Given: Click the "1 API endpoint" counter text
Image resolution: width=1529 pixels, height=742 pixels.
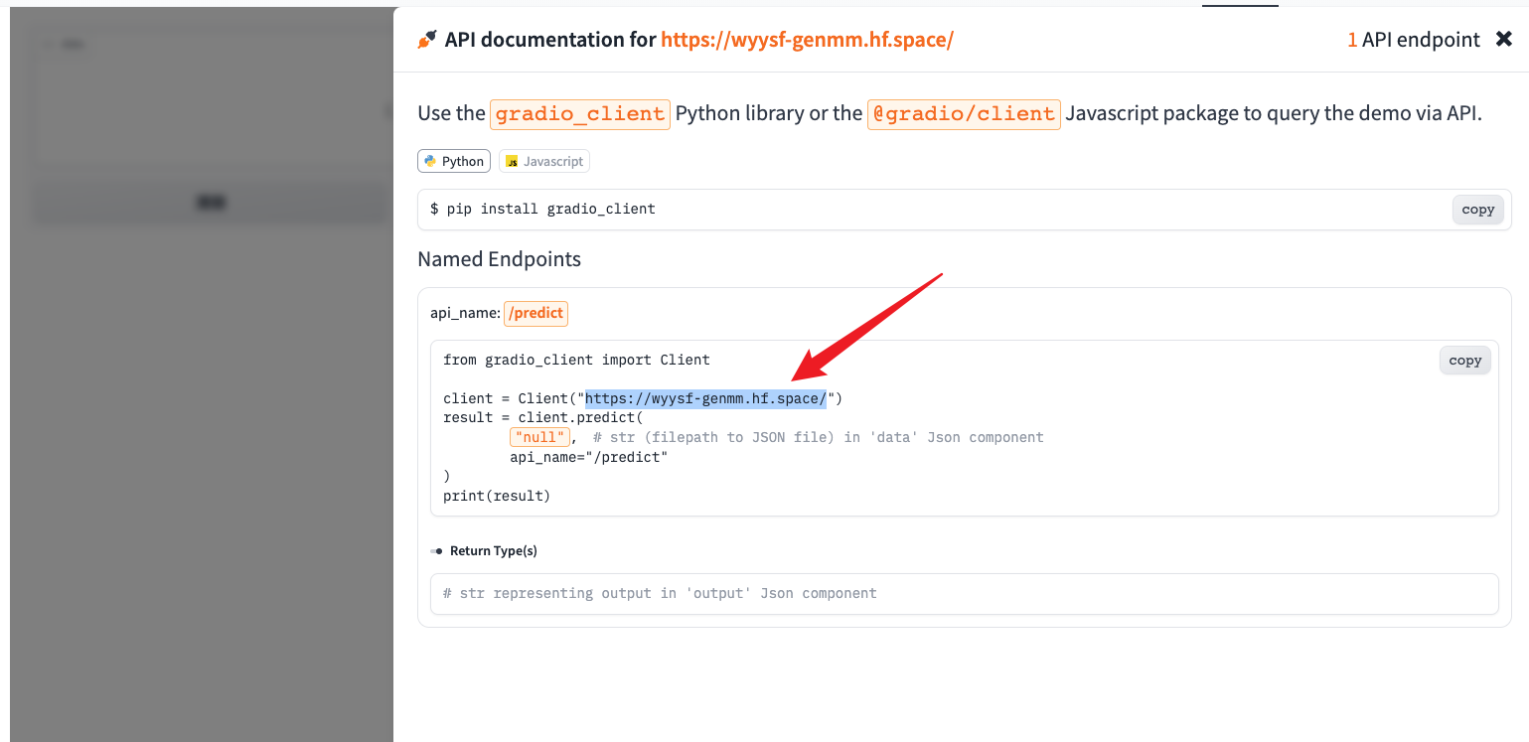Looking at the screenshot, I should (x=1413, y=40).
